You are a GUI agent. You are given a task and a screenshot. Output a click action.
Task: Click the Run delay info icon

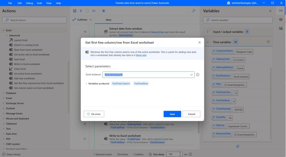coord(190,154)
